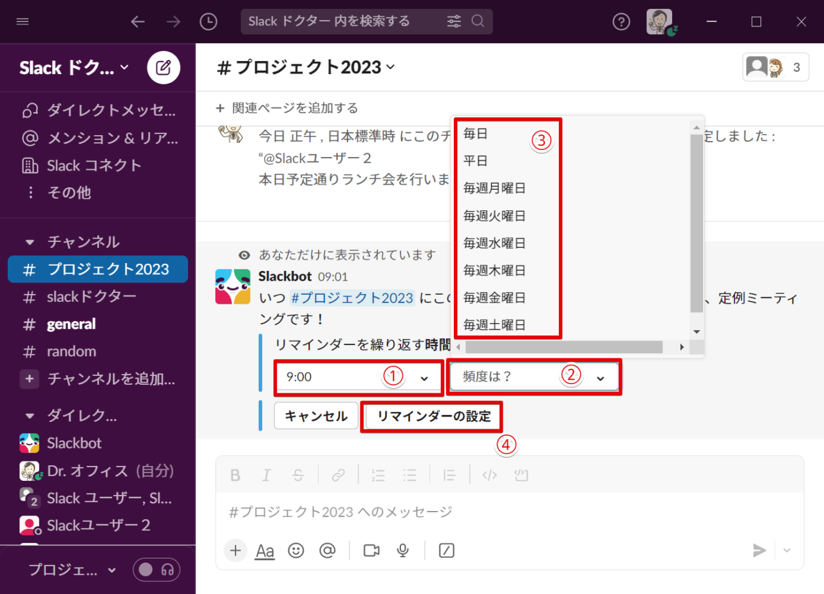Open the member list showing 3
824x594 pixels.
coord(776,67)
